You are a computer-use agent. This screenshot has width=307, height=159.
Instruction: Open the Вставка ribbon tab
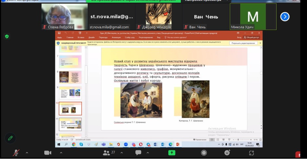(81, 37)
